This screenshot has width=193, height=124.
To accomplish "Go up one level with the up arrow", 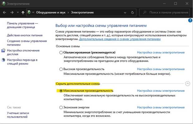I will coord(23,12).
